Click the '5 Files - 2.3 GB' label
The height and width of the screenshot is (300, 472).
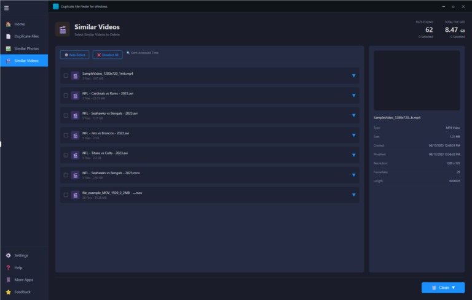tap(92, 158)
